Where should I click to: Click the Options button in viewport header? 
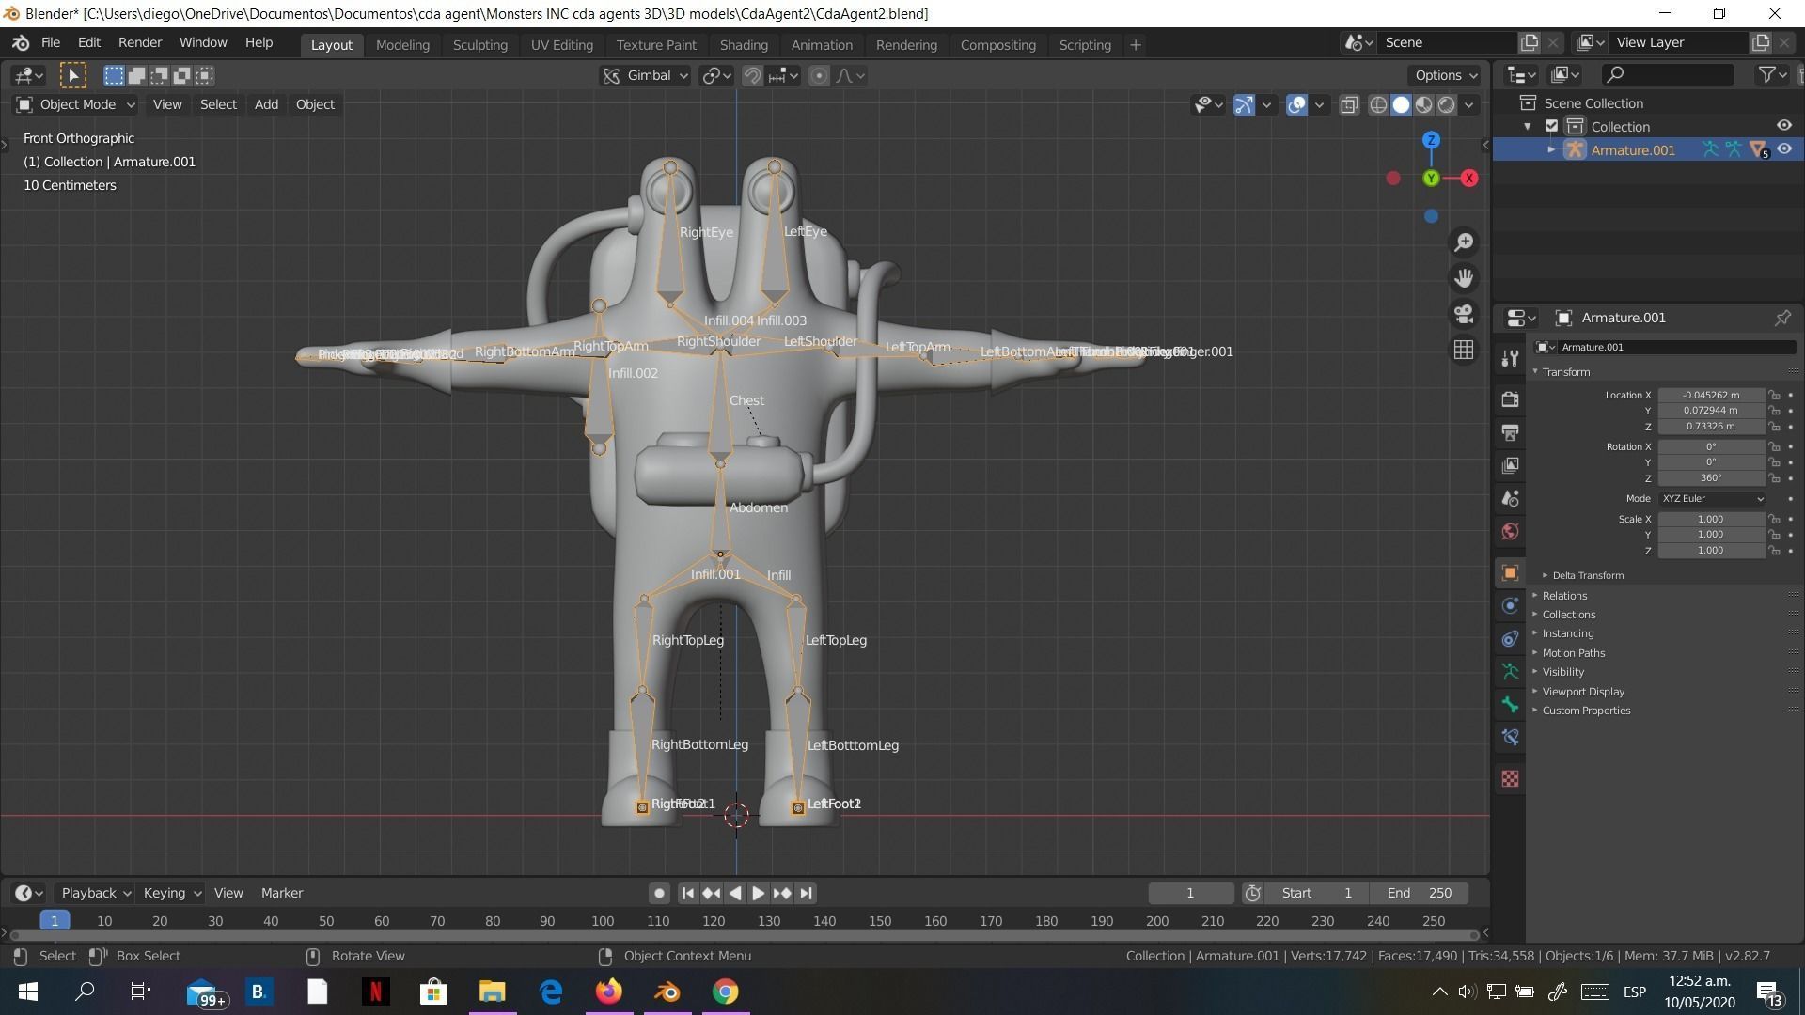point(1445,75)
